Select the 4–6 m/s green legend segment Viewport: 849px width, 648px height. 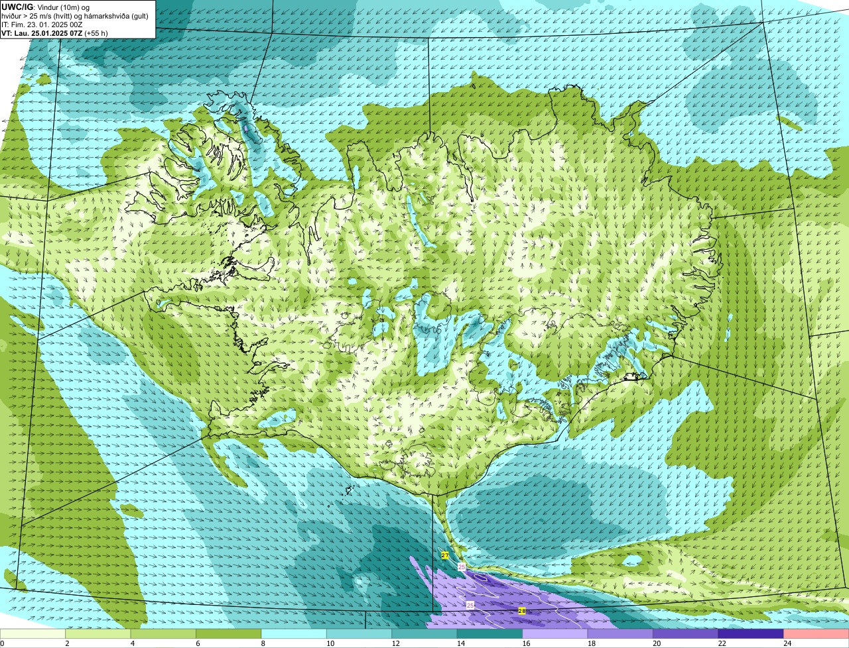click(164, 634)
